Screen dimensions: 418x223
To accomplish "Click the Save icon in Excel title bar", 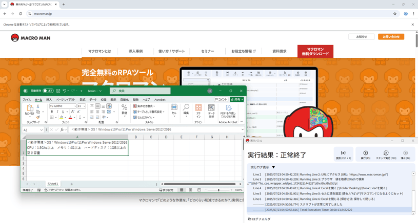I will pos(58,91).
